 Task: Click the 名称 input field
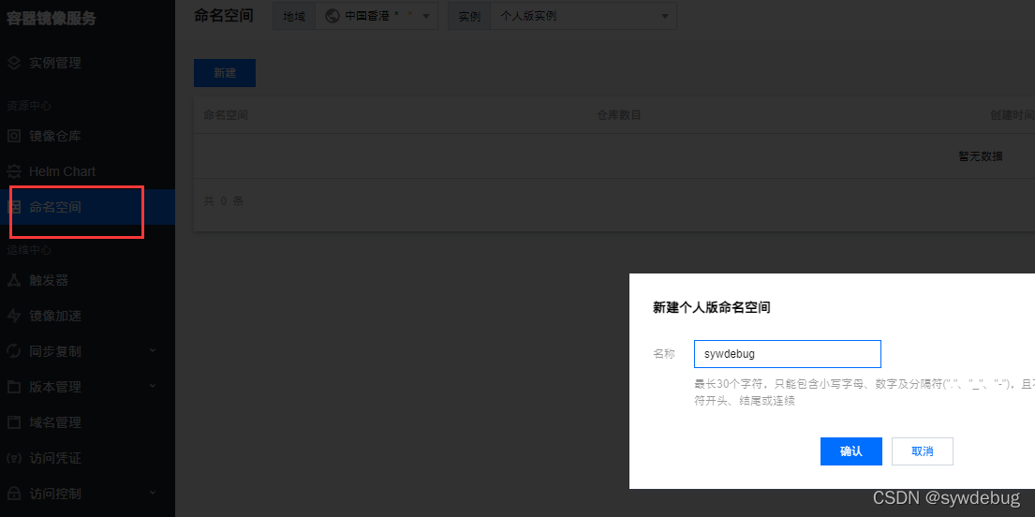(788, 354)
